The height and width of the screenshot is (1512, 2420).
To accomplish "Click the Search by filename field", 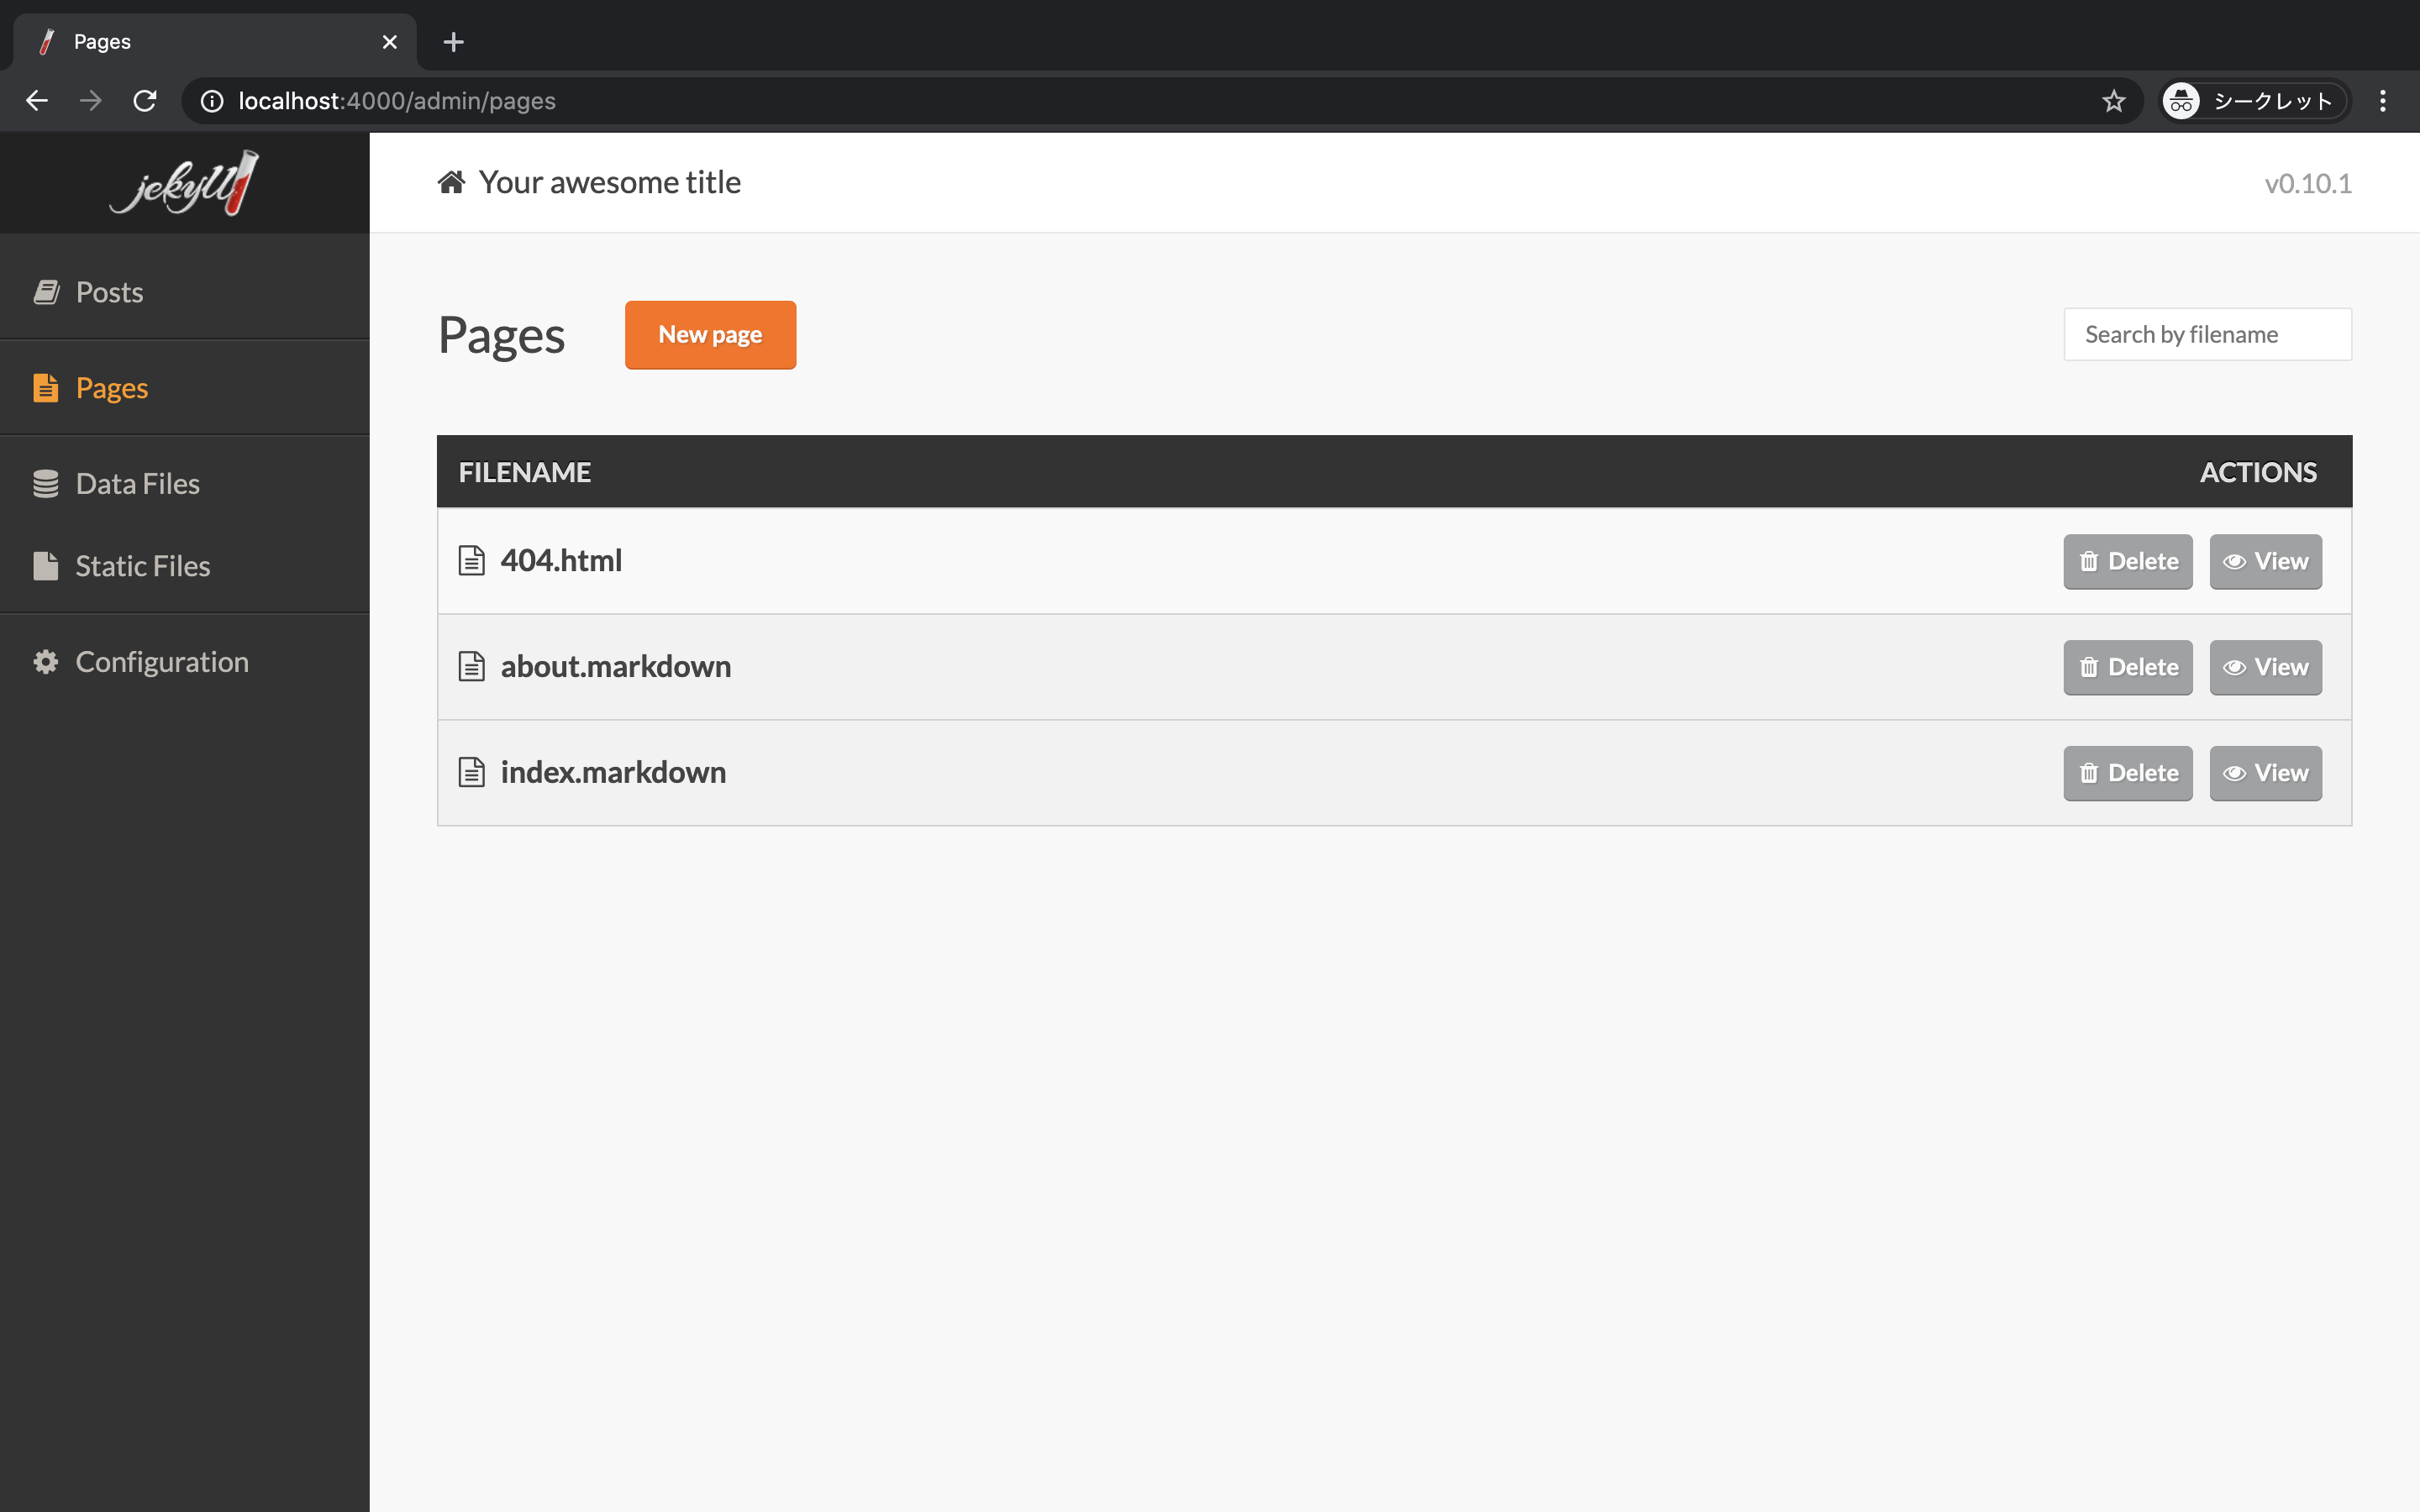I will tap(2207, 334).
